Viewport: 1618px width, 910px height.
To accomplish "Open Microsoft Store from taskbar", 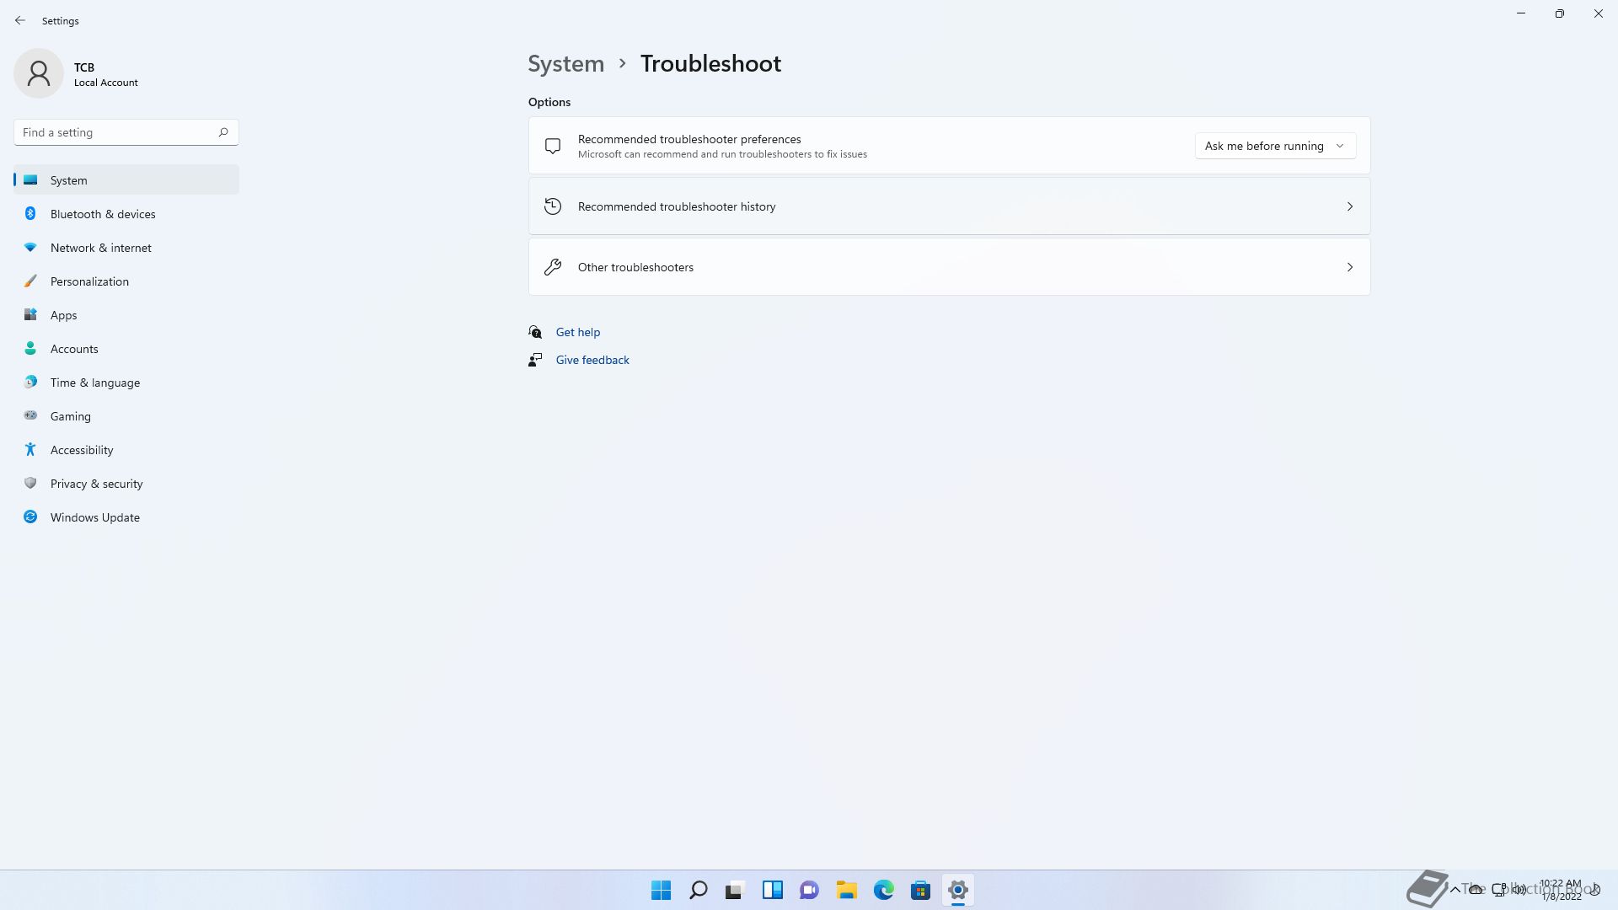I will (x=920, y=890).
